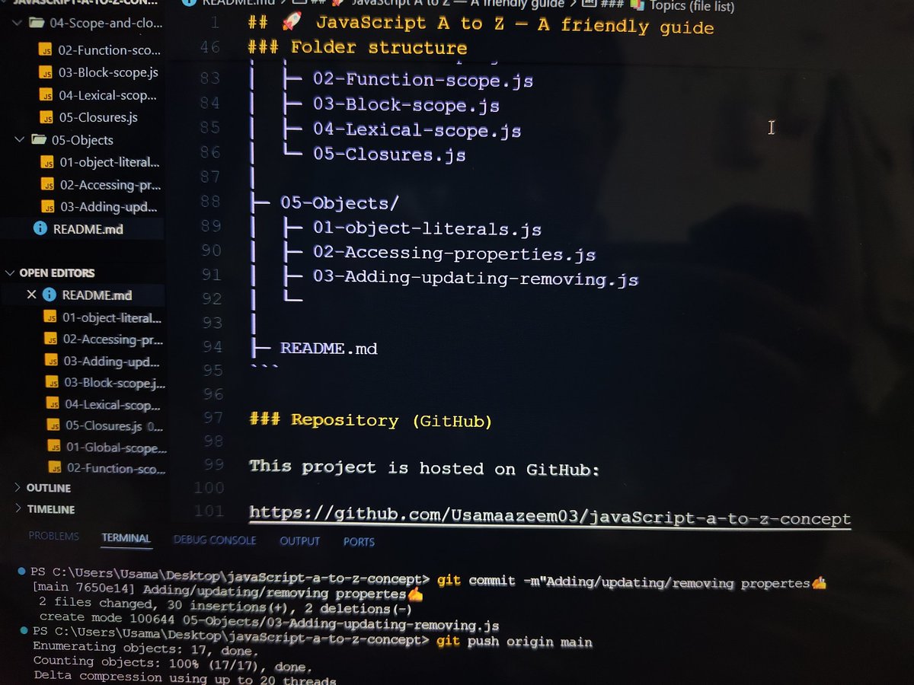Click JS icon of 03-Adding-upd... in Open Editors
This screenshot has width=914, height=685.
pos(51,361)
